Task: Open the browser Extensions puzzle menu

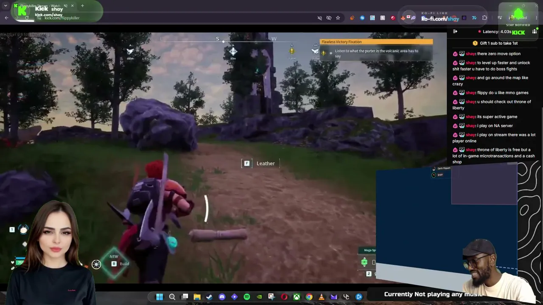Action: (x=484, y=18)
